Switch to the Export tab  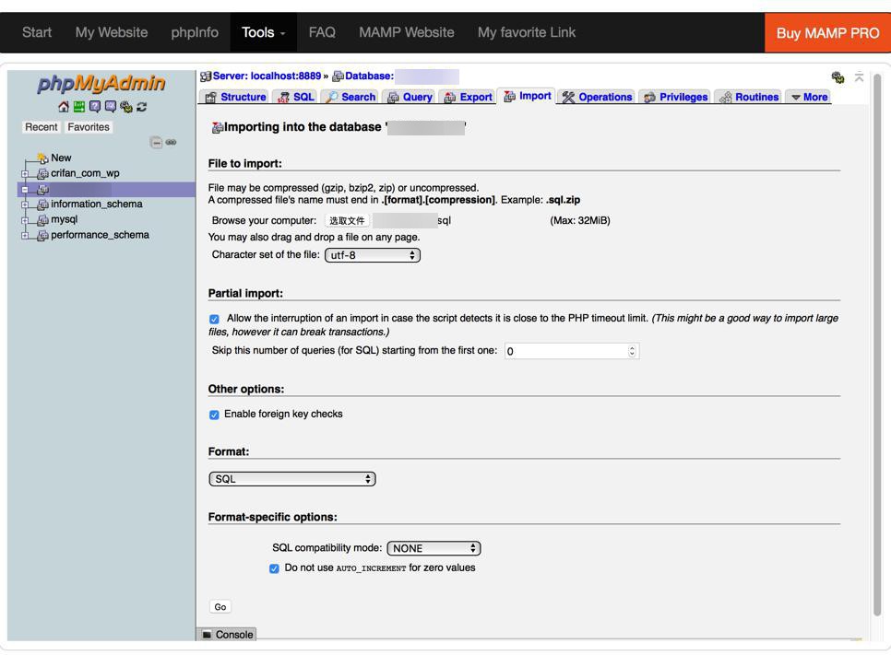point(468,97)
